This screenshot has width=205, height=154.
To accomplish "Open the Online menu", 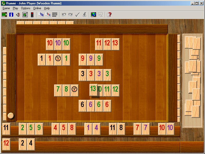I will [37, 8].
